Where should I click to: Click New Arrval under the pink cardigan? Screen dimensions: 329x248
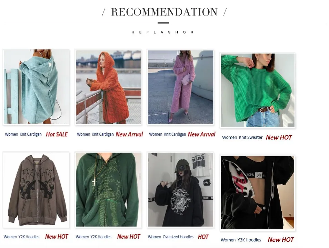(x=201, y=134)
